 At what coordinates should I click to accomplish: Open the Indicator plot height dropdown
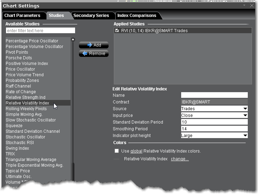214,136
